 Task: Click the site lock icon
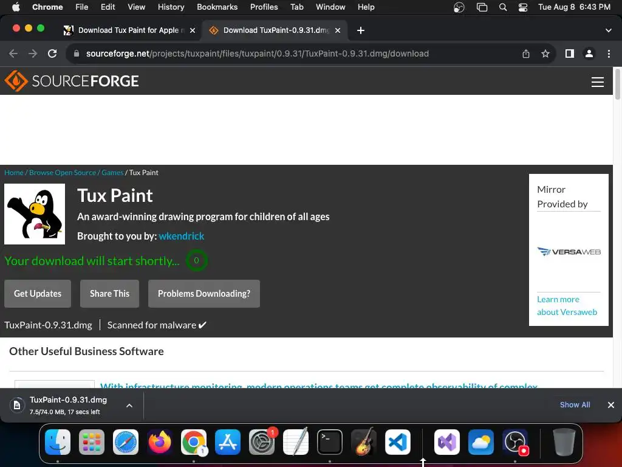(77, 54)
